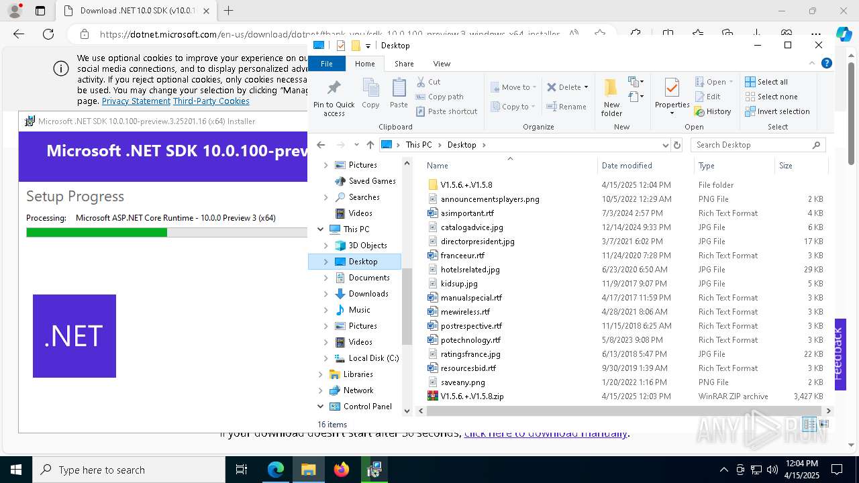Screen dimensions: 859x483
Task: Expand the address bar history dropdown
Action: (665, 145)
